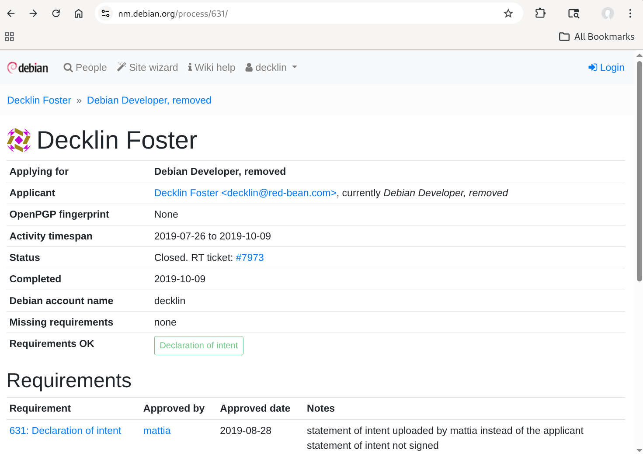Open the browser profile avatar
The image size is (643, 454).
[607, 14]
